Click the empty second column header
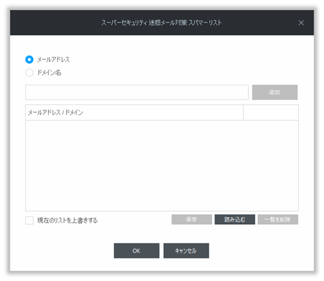The image size is (324, 281). (271, 112)
